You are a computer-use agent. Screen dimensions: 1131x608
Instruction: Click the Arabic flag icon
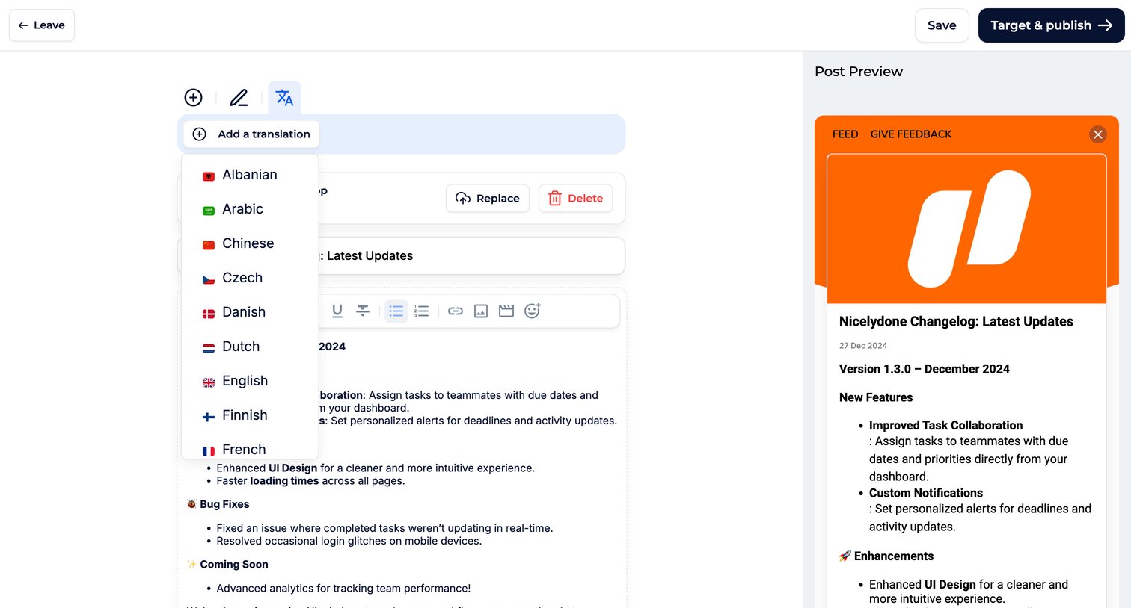coord(209,211)
